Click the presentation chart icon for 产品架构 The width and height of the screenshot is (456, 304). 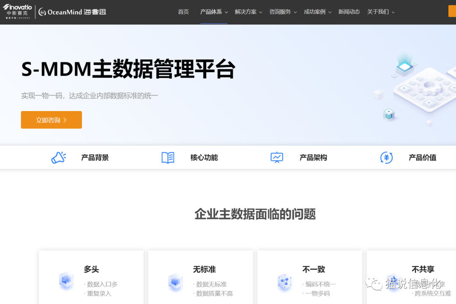[277, 157]
